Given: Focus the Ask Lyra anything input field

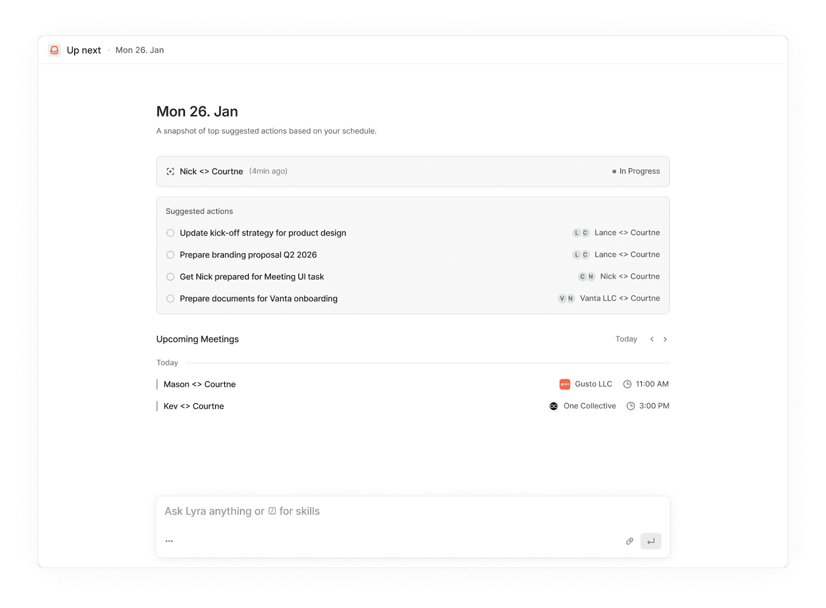Looking at the screenshot, I should (x=396, y=512).
